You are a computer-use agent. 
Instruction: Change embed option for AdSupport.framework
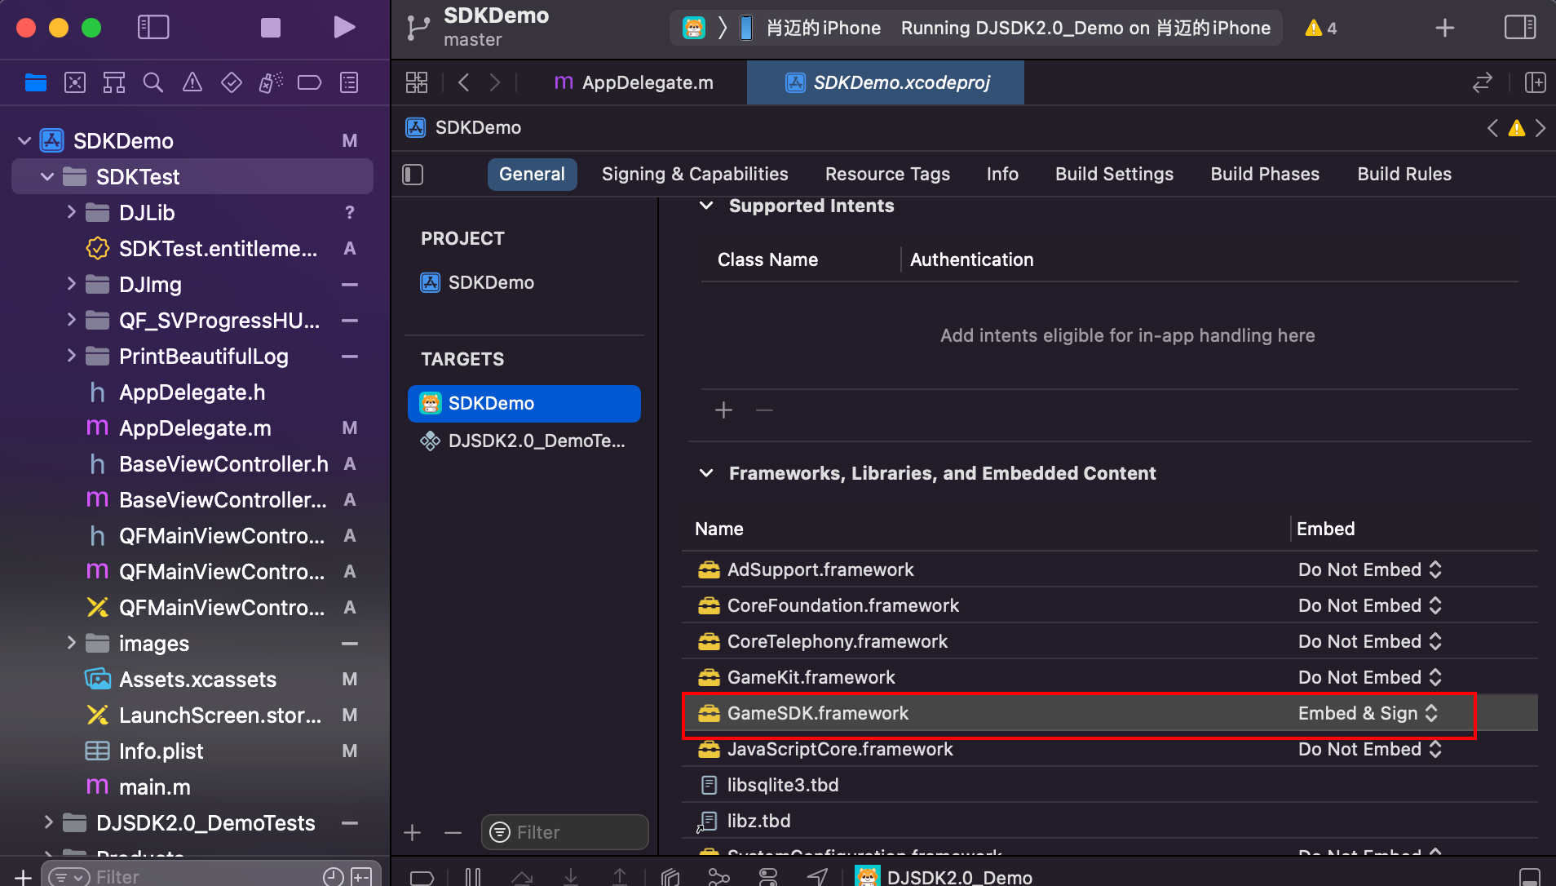click(1370, 569)
